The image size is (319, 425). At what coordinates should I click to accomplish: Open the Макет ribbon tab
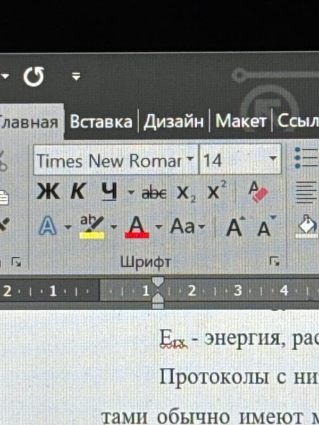tap(241, 121)
